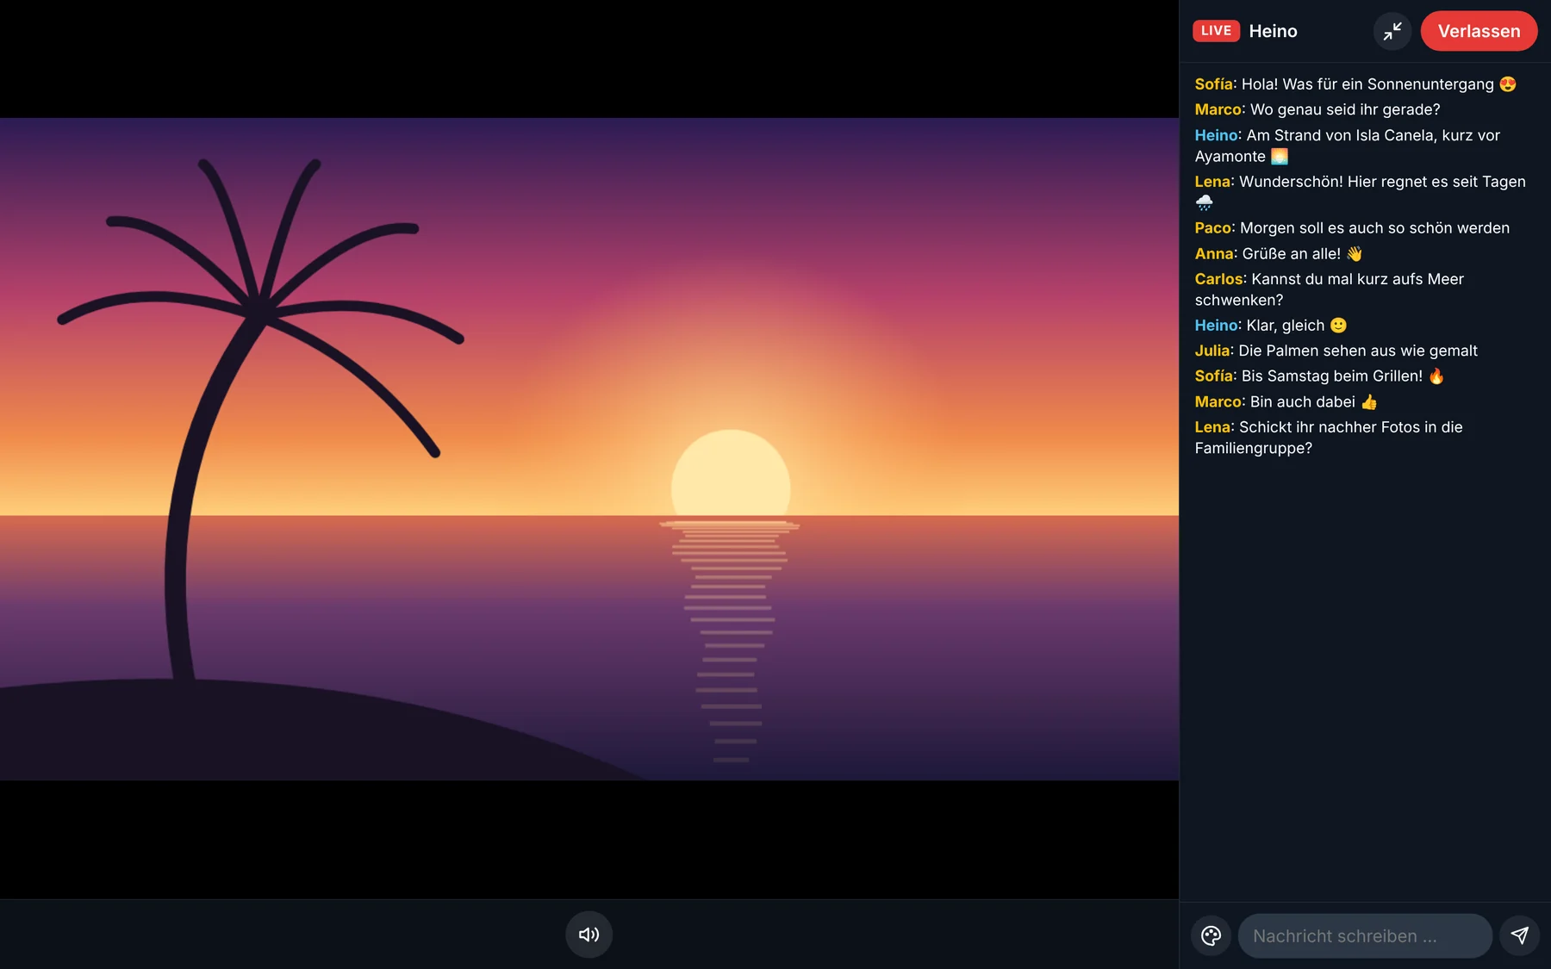Image resolution: width=1551 pixels, height=969 pixels.
Task: Click the Nachricht schreiben message field
Action: click(1365, 935)
